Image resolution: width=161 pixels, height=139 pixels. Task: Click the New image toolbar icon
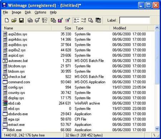point(7,20)
